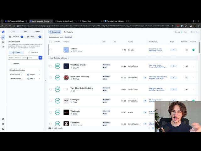The width and height of the screenshot is (201, 151).
Task: Click the notification bell in sidebar
Action: (x=3, y=124)
